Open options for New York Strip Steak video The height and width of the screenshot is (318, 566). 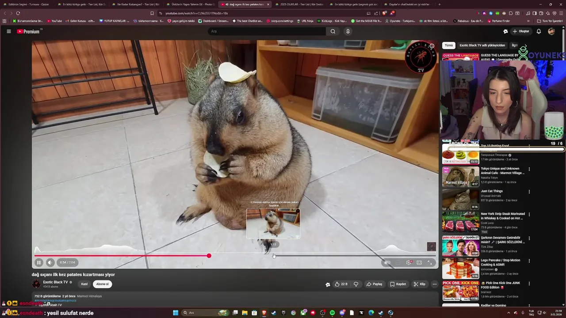(x=529, y=215)
